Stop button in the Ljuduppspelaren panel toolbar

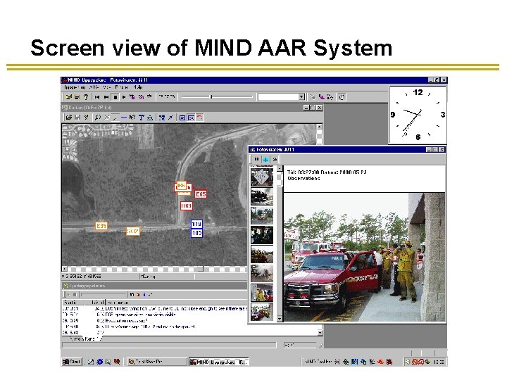point(75,294)
